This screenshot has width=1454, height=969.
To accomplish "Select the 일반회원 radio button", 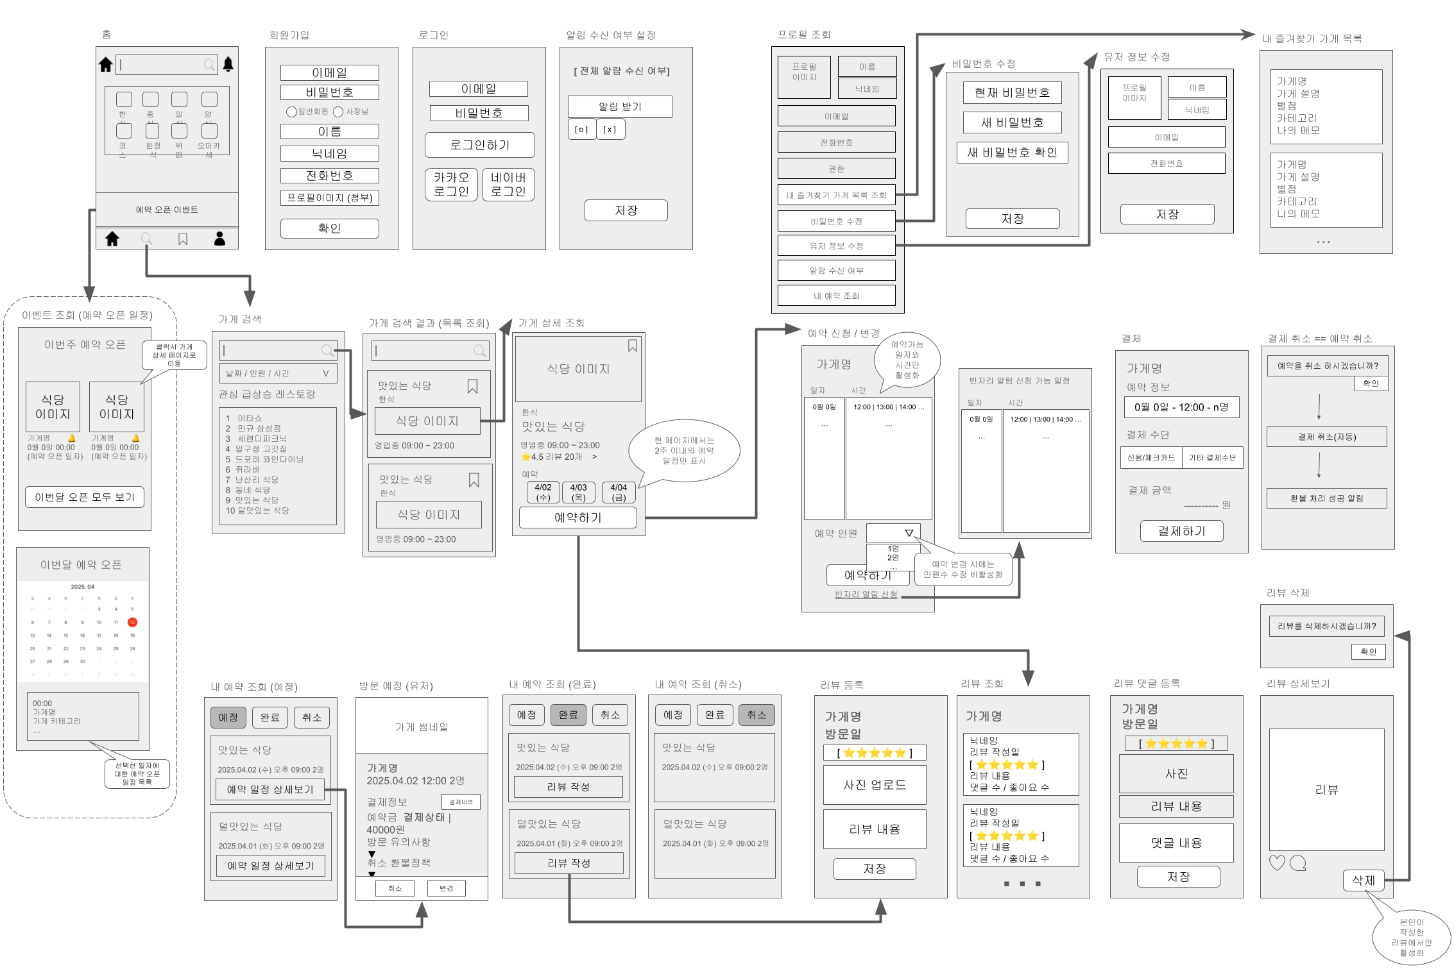I will pos(291,112).
